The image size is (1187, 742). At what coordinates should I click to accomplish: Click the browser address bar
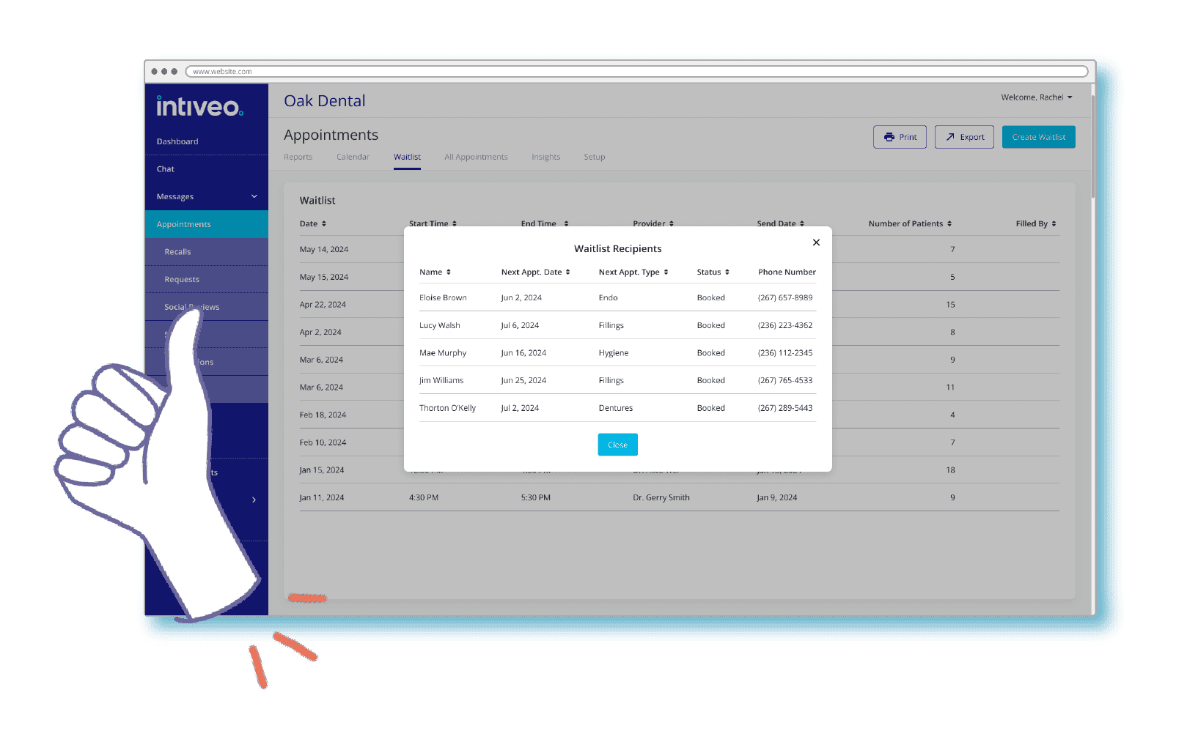click(x=636, y=71)
